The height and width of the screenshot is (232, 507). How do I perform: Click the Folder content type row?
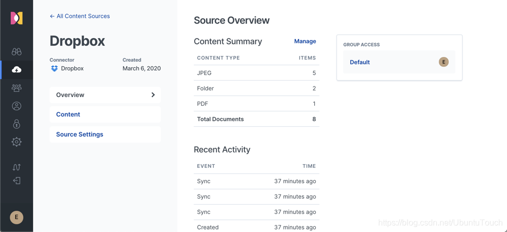click(x=257, y=88)
